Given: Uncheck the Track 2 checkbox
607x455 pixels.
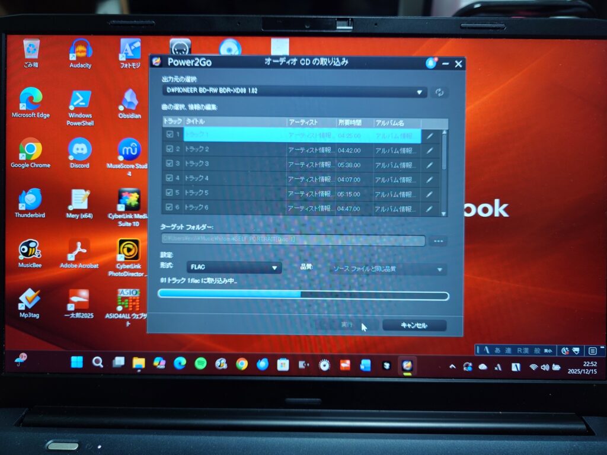Looking at the screenshot, I should click(x=170, y=149).
